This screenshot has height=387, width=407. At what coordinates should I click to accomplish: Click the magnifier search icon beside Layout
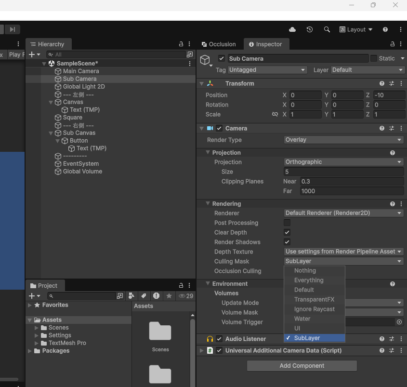(x=327, y=29)
